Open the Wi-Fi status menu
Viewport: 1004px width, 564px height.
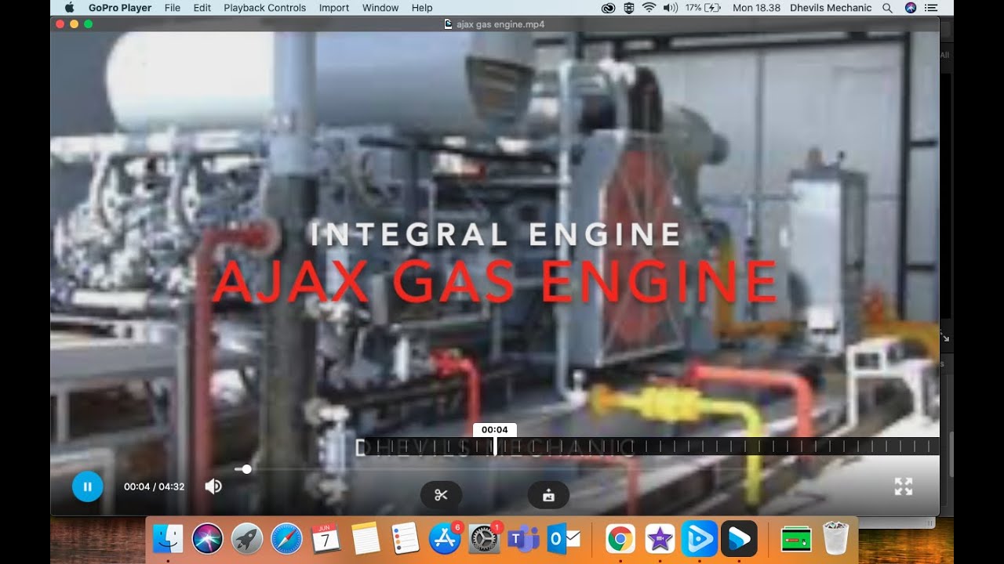649,8
